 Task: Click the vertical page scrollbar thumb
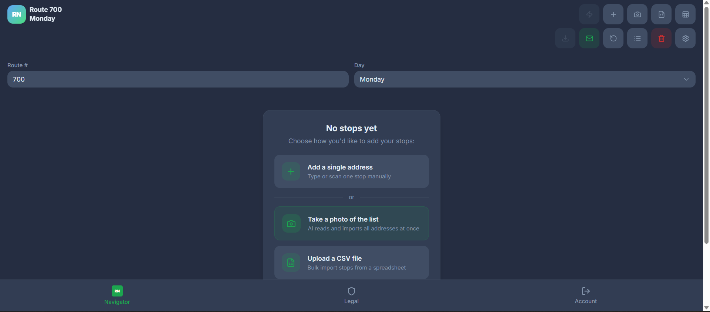[706, 125]
